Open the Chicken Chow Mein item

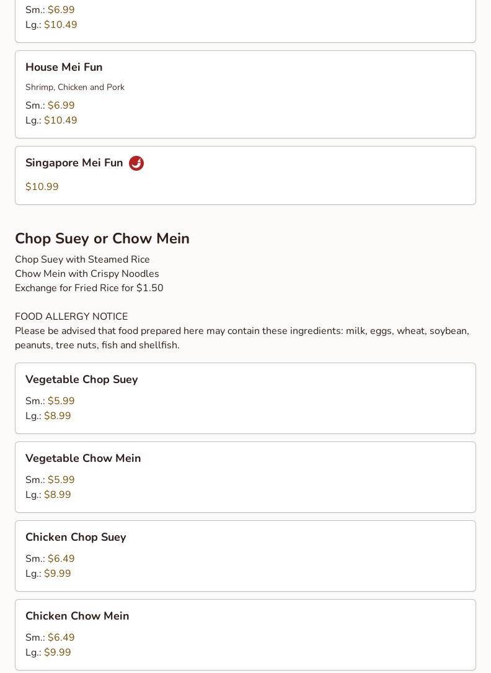[x=77, y=616]
